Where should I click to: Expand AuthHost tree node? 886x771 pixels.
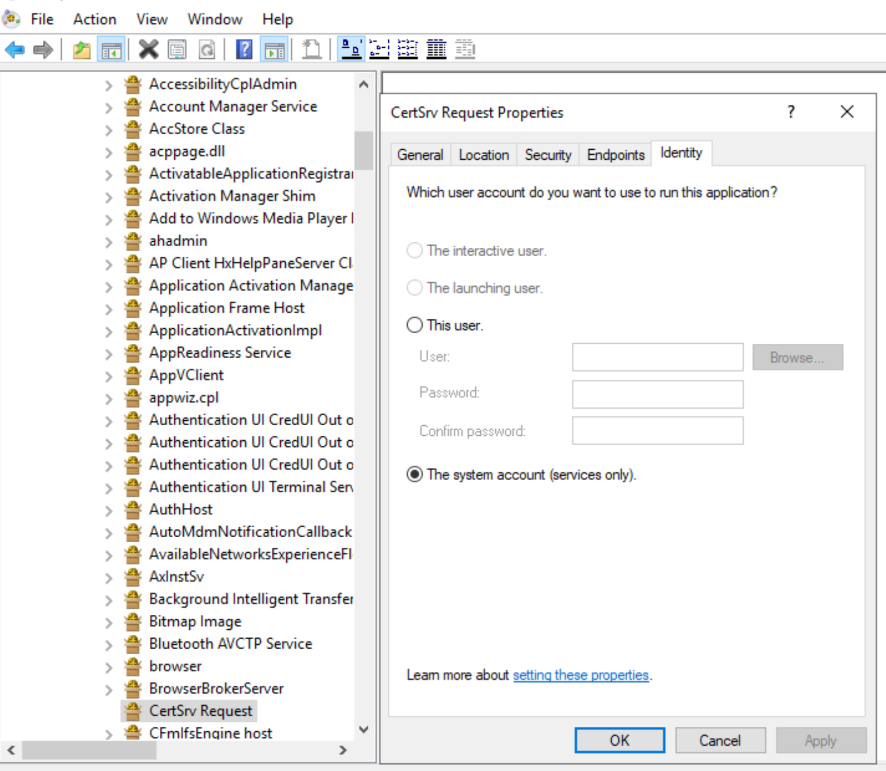click(x=109, y=511)
